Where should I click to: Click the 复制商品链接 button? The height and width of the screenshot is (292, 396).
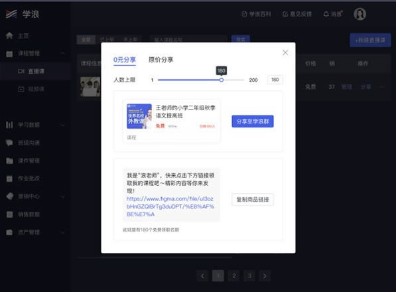click(x=253, y=199)
